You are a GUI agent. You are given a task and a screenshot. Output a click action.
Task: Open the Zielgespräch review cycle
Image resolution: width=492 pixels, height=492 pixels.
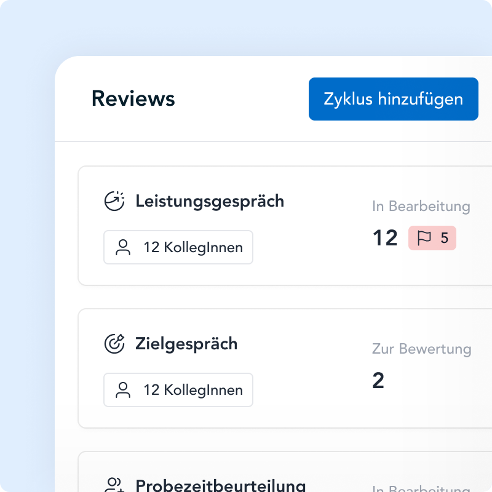[186, 344]
